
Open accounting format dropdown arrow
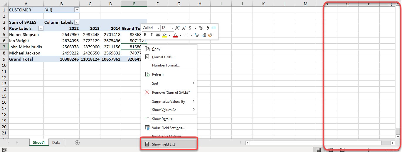pos(195,28)
